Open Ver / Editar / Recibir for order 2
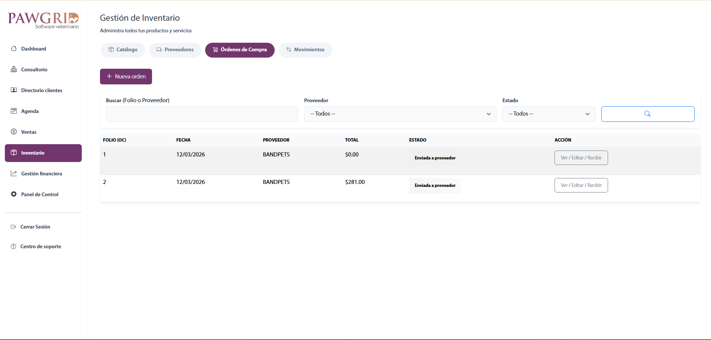This screenshot has height=340, width=711. 581,185
